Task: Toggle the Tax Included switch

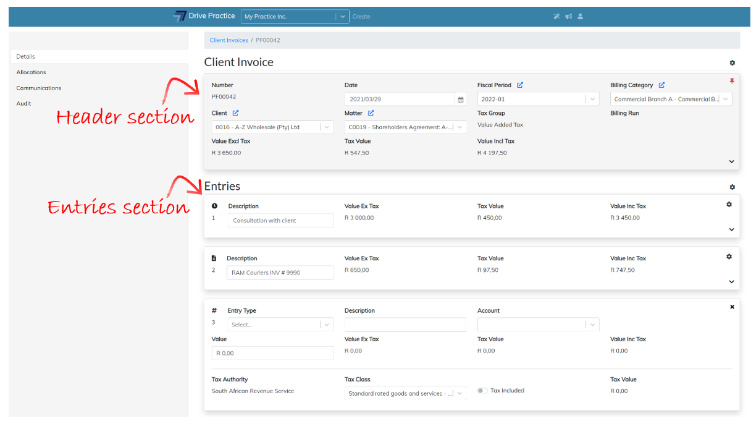Action: pos(482,391)
